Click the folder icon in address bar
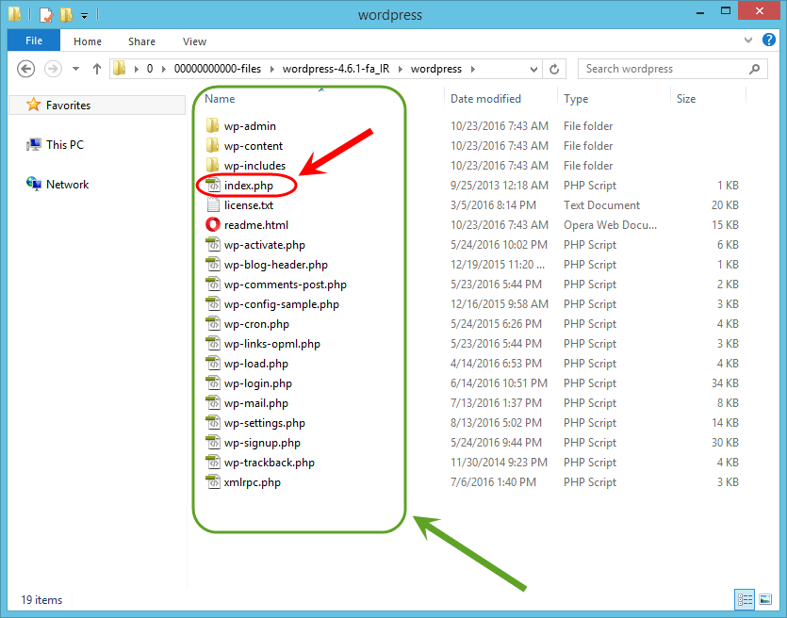 pyautogui.click(x=120, y=68)
